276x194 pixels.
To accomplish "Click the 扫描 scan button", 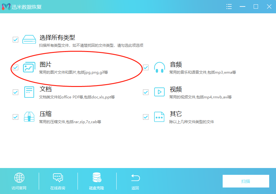I will [246, 181].
